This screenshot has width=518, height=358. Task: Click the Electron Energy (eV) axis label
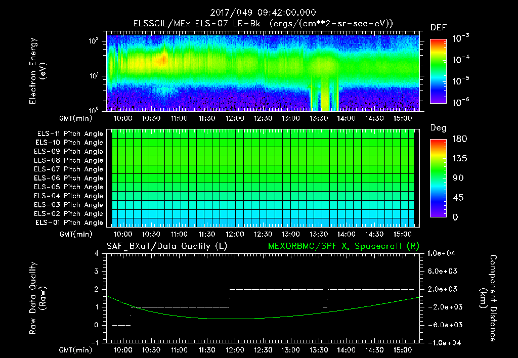point(37,71)
